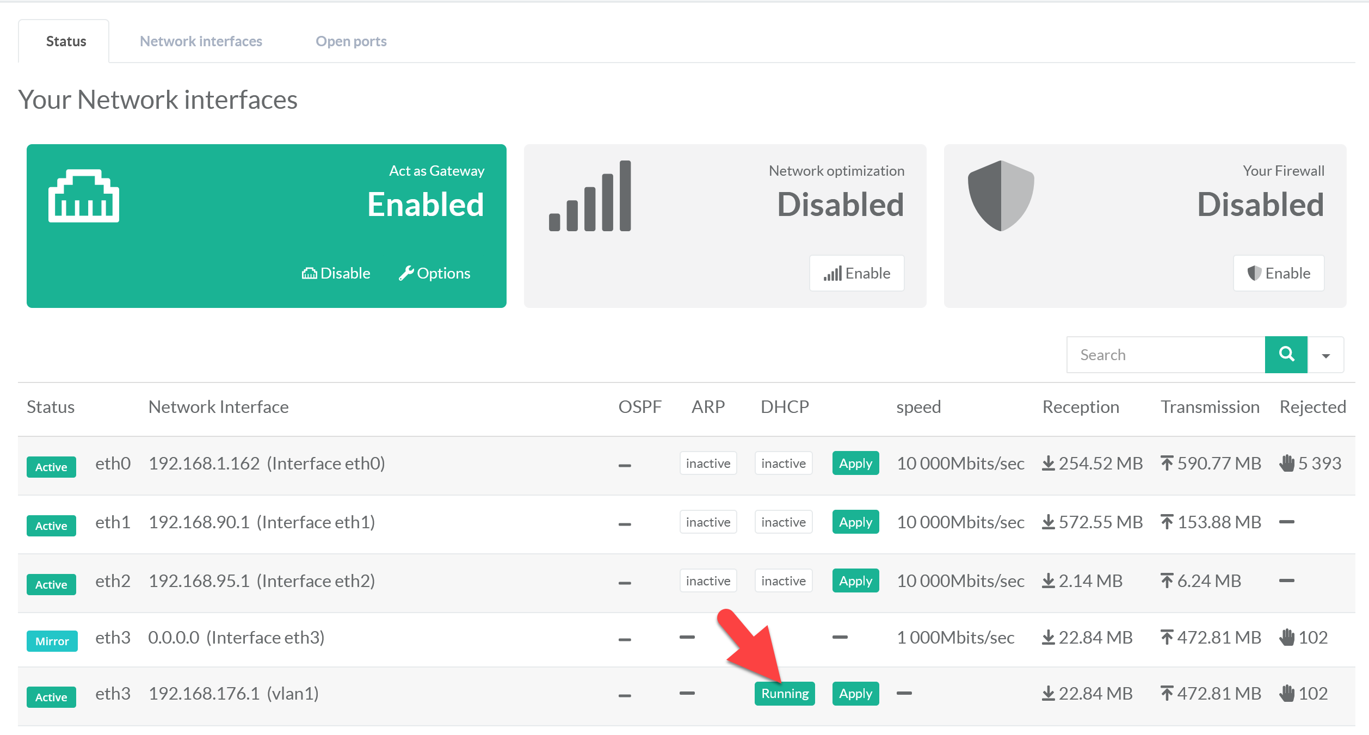Screen dimensions: 1369x735
Task: Disable the Act as Gateway feature
Action: click(336, 273)
